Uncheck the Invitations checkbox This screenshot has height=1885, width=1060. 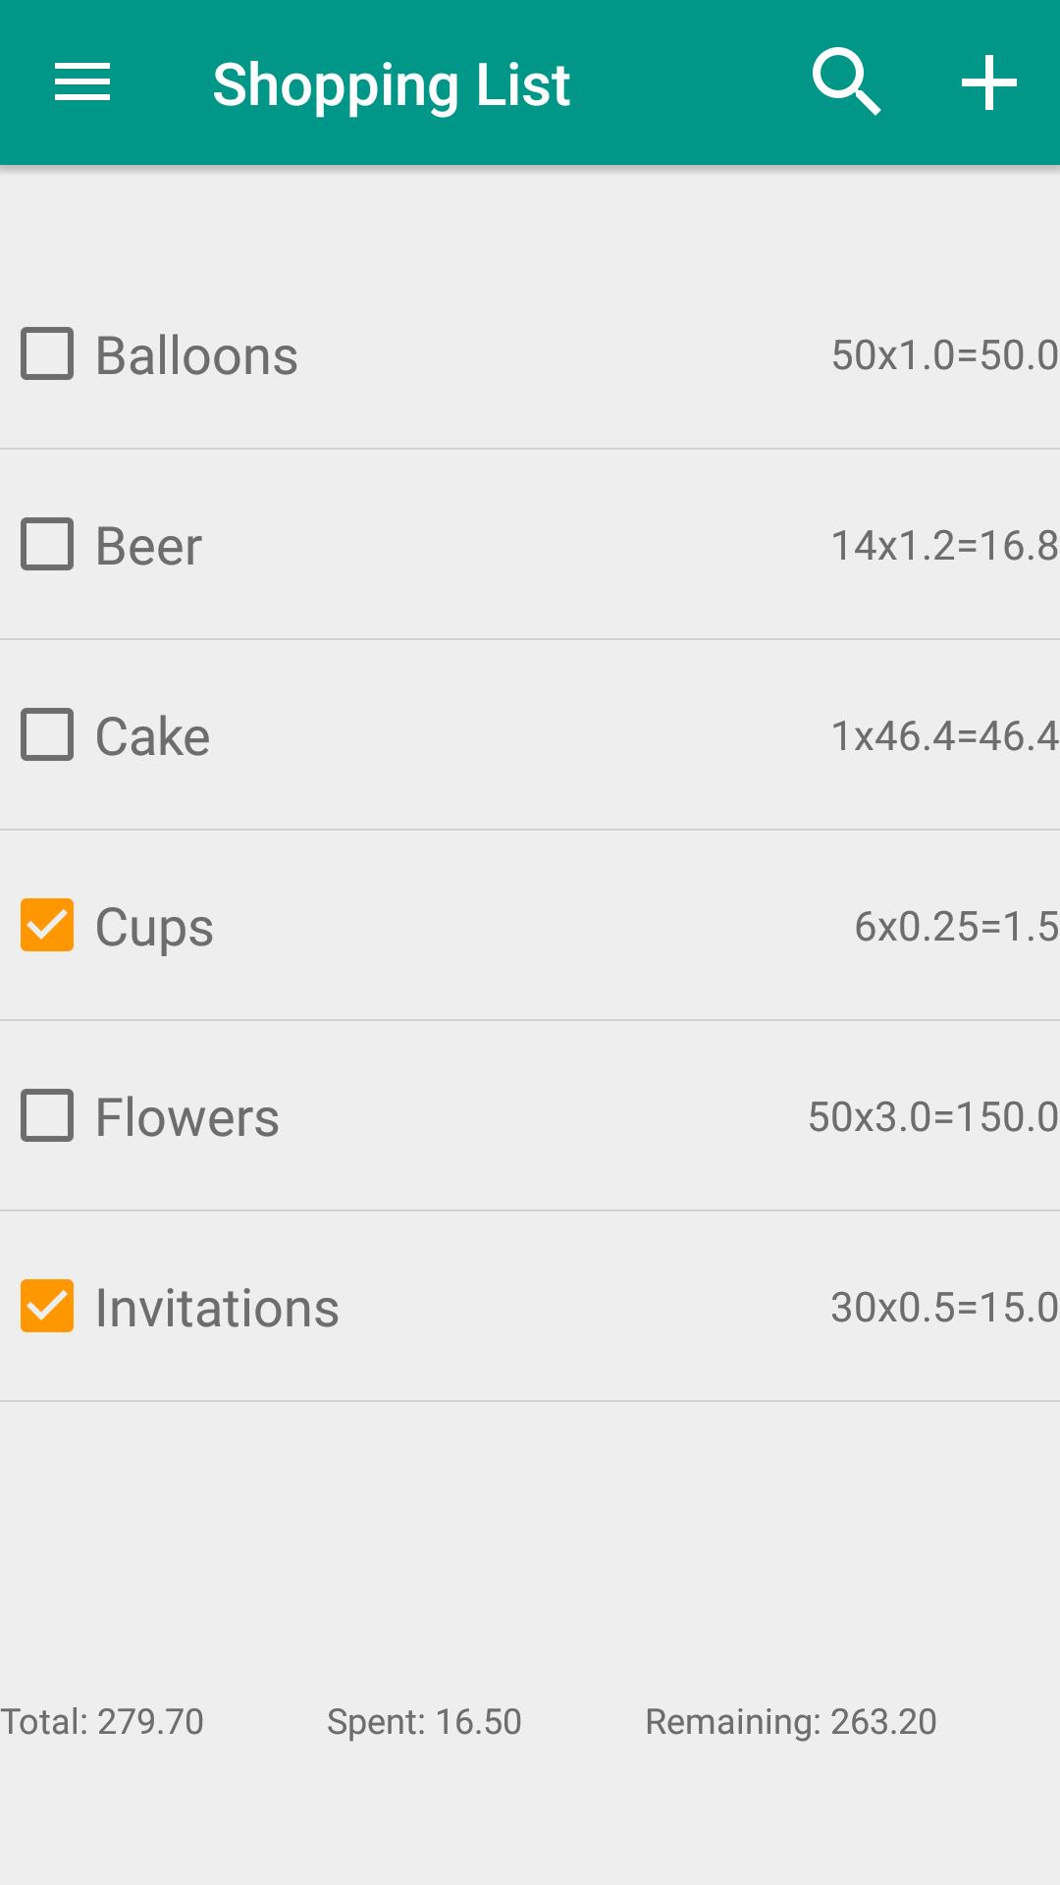click(x=47, y=1306)
